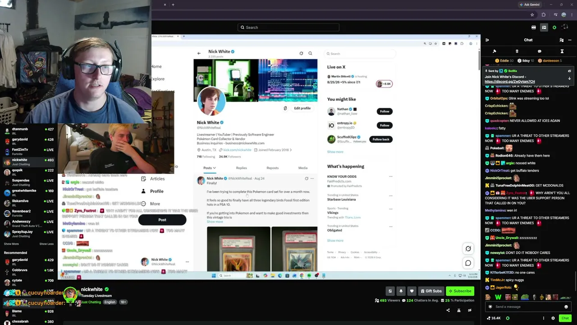This screenshot has height=325, width=577.
Task: Collapse the sidebar list with Show Less
Action: 46,244
